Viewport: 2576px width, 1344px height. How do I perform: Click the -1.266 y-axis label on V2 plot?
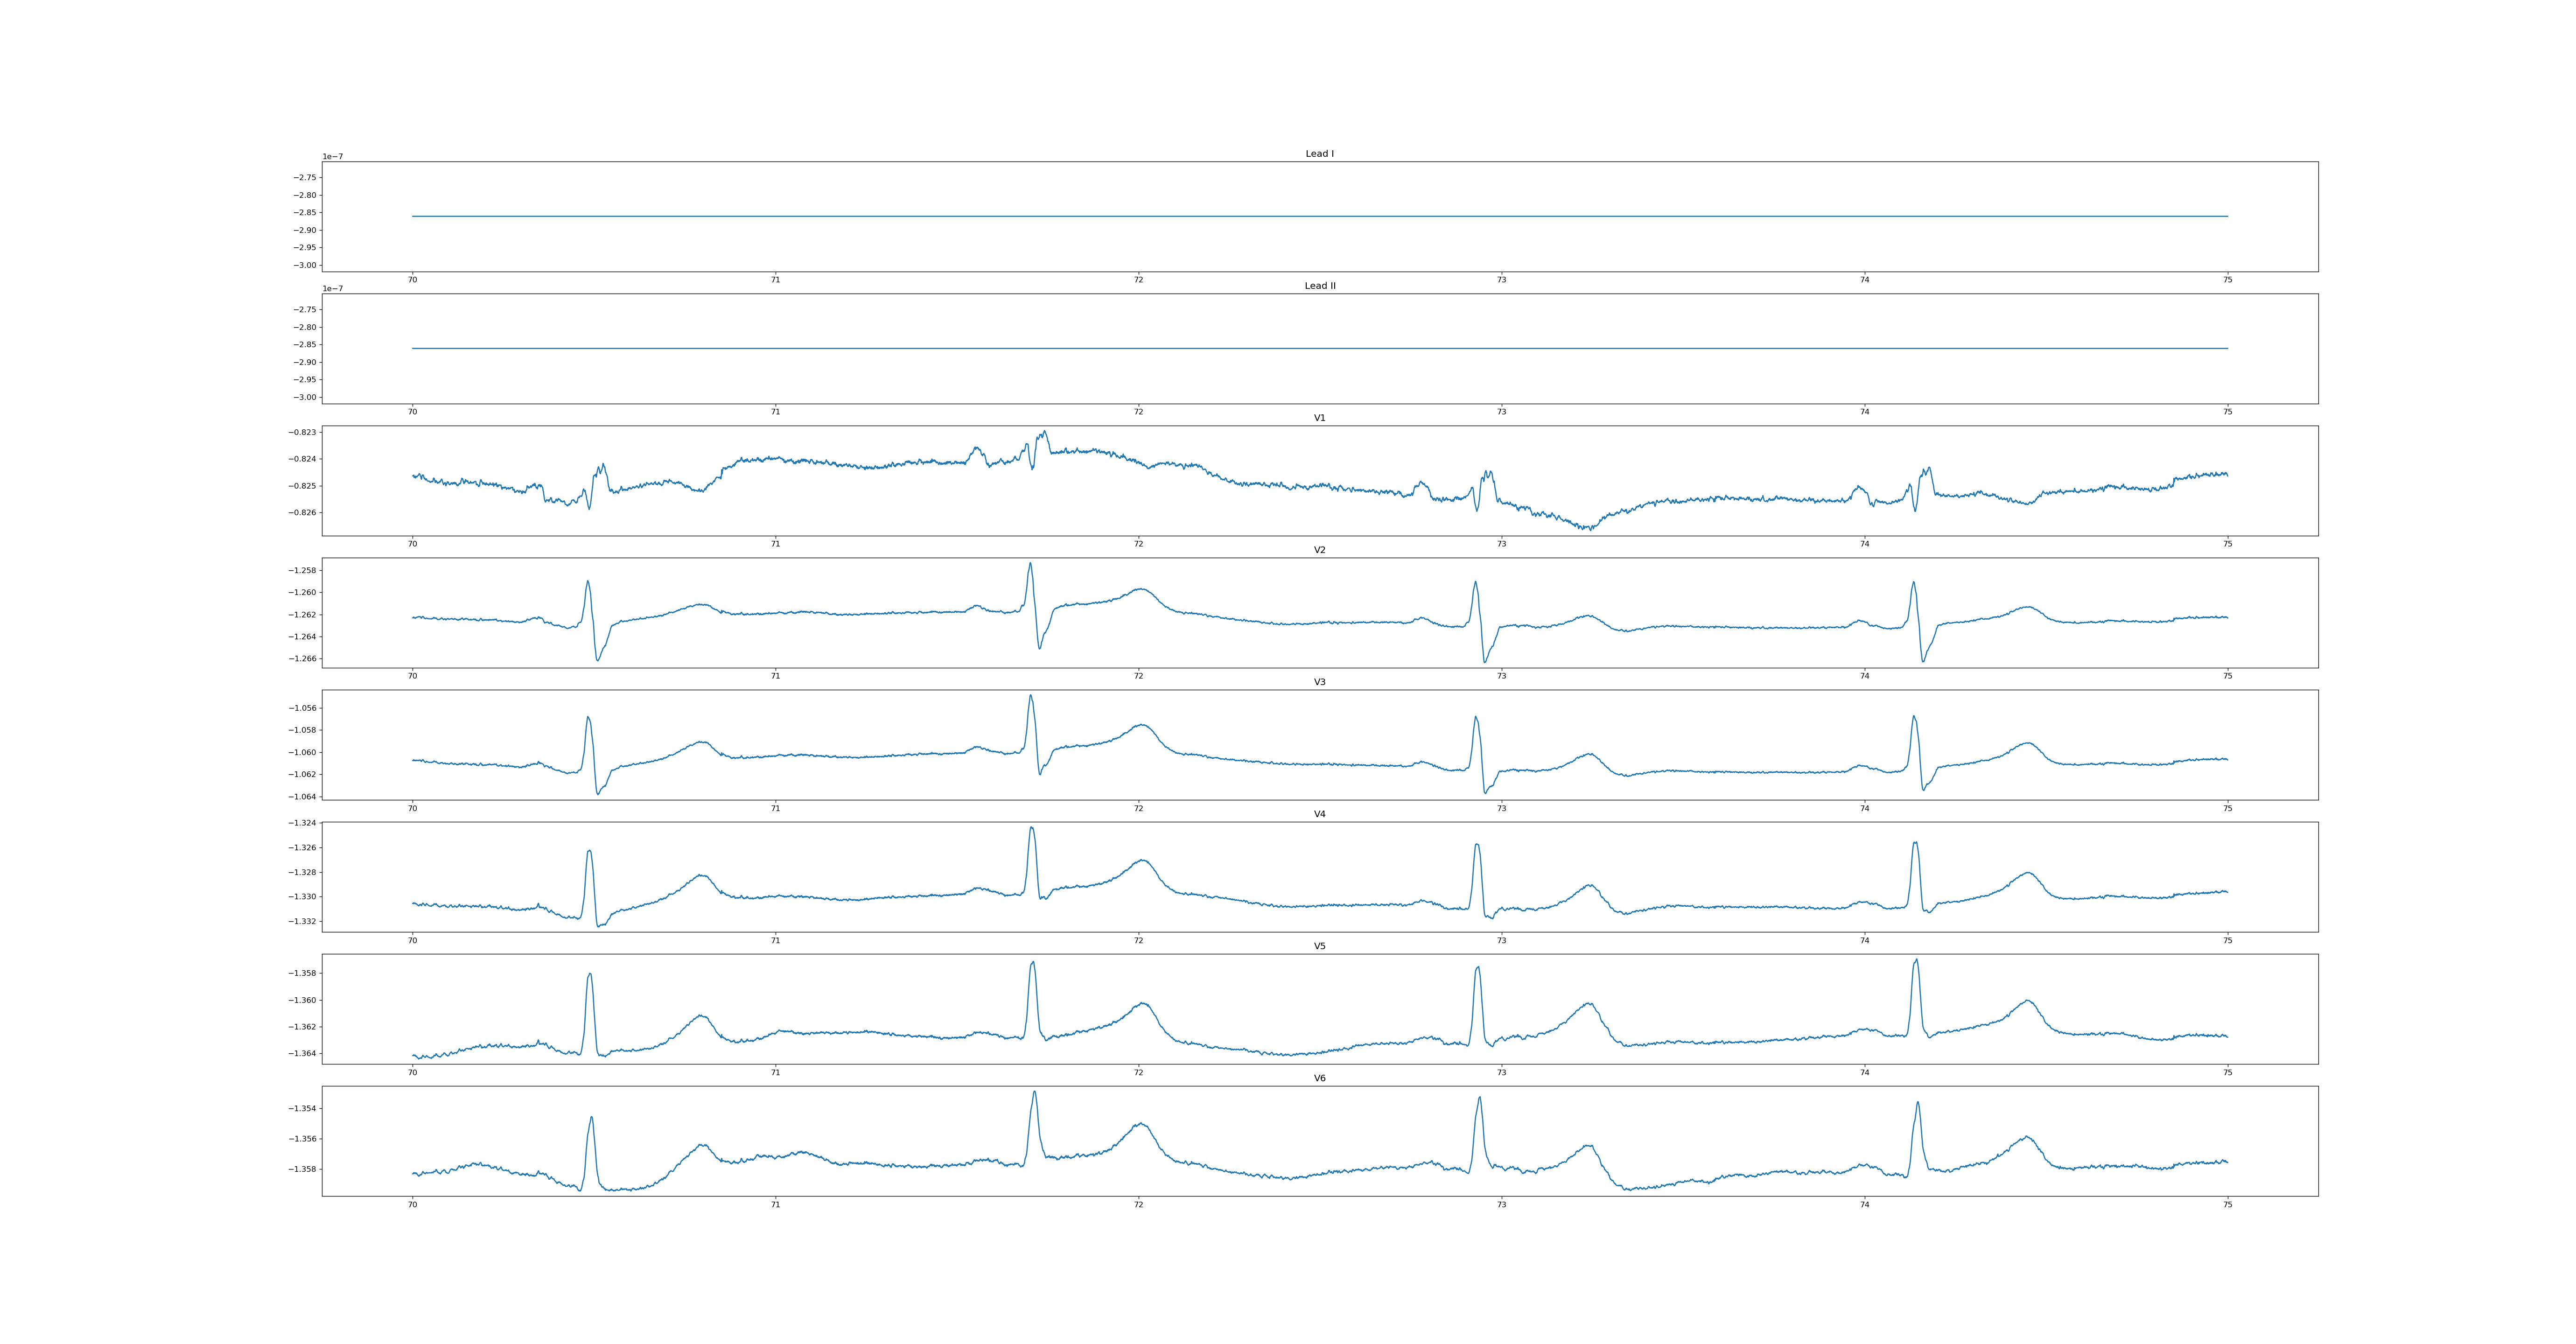point(303,659)
